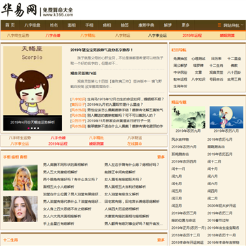Click 更多 in the 手相 痣相 面相 section header
Viewport: 246px width, 246px height.
tap(161, 157)
